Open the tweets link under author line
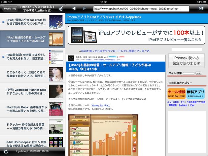The height and width of the screenshot is (156, 208). click(x=113, y=57)
